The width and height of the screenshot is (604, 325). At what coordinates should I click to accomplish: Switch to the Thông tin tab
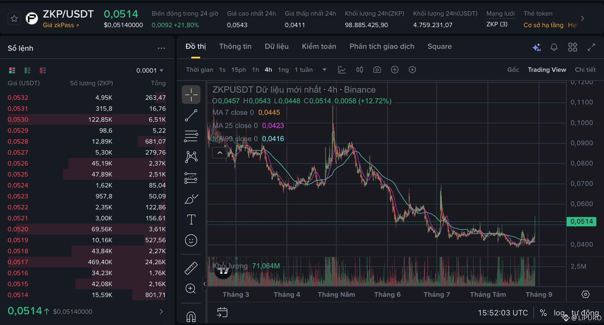(x=235, y=46)
